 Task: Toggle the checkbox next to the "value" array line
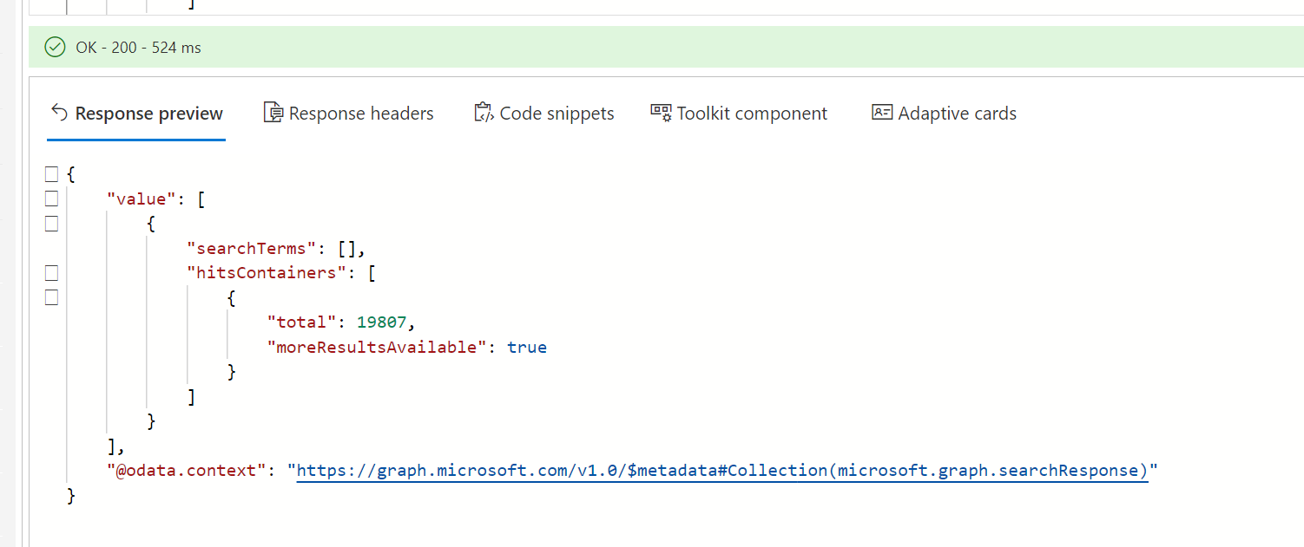[51, 199]
